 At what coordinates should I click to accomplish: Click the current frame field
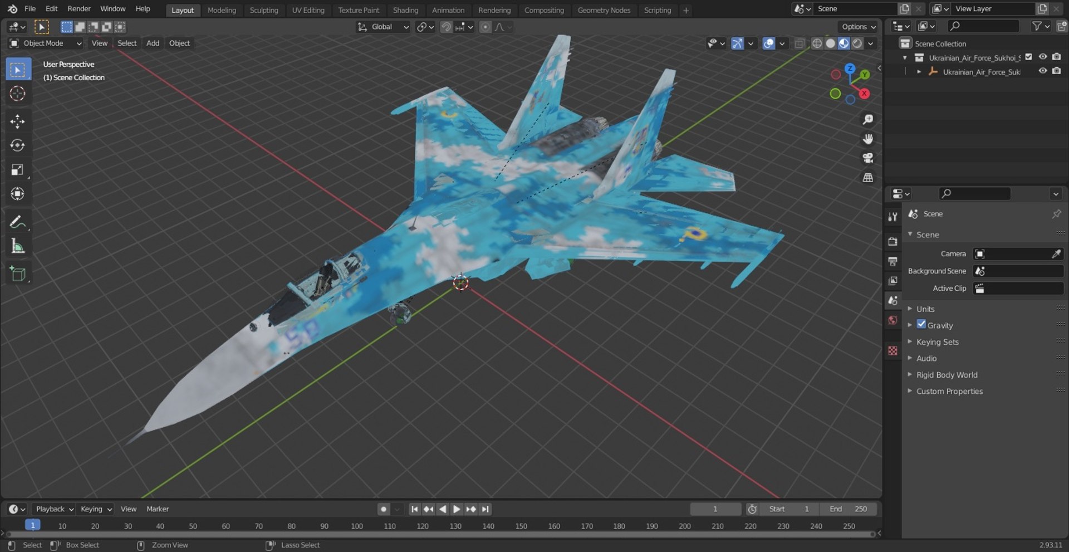(715, 509)
